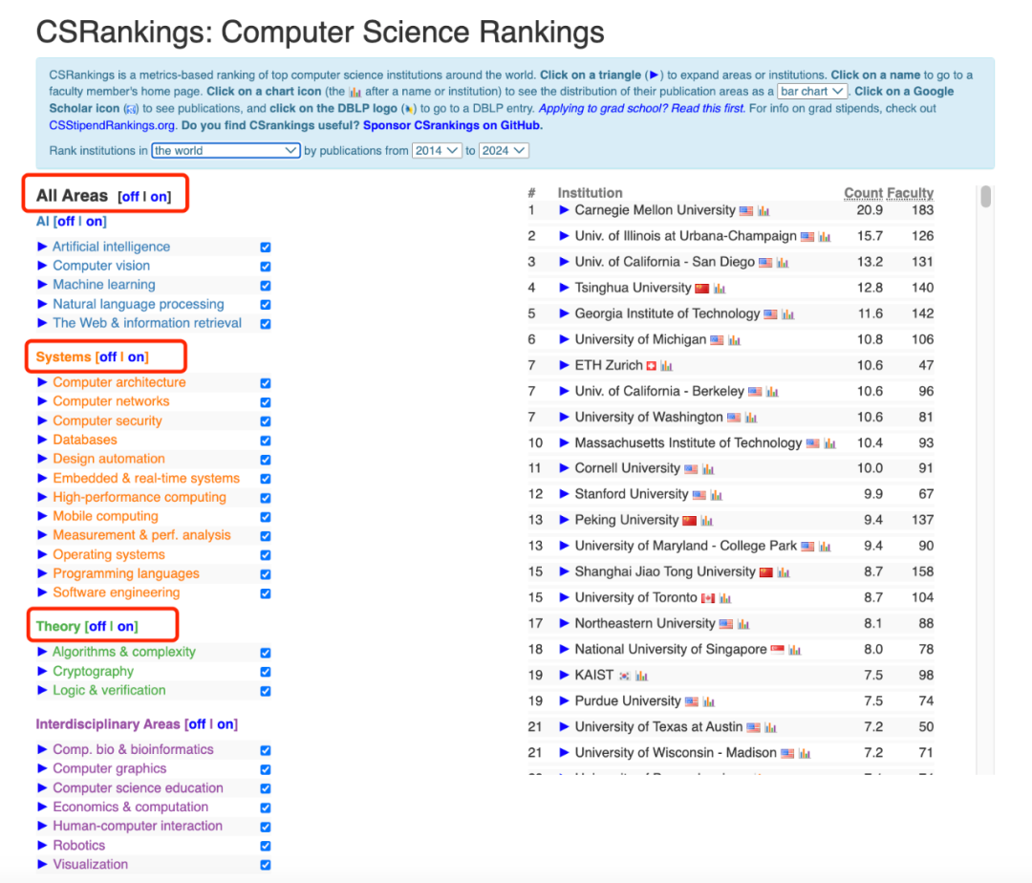1032x883 pixels.
Task: Turn off All Areas
Action: (130, 197)
